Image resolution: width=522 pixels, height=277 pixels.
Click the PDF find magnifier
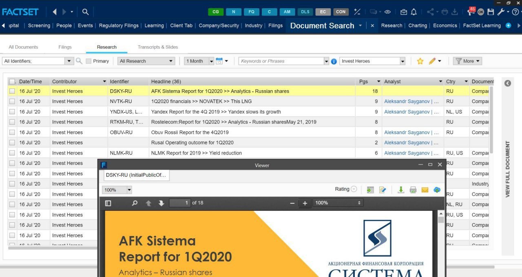pos(135,203)
